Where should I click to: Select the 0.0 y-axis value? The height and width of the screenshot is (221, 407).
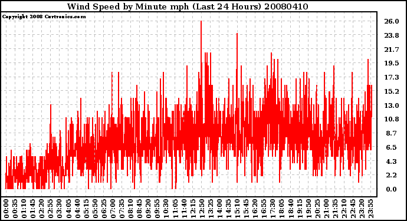click(x=392, y=189)
